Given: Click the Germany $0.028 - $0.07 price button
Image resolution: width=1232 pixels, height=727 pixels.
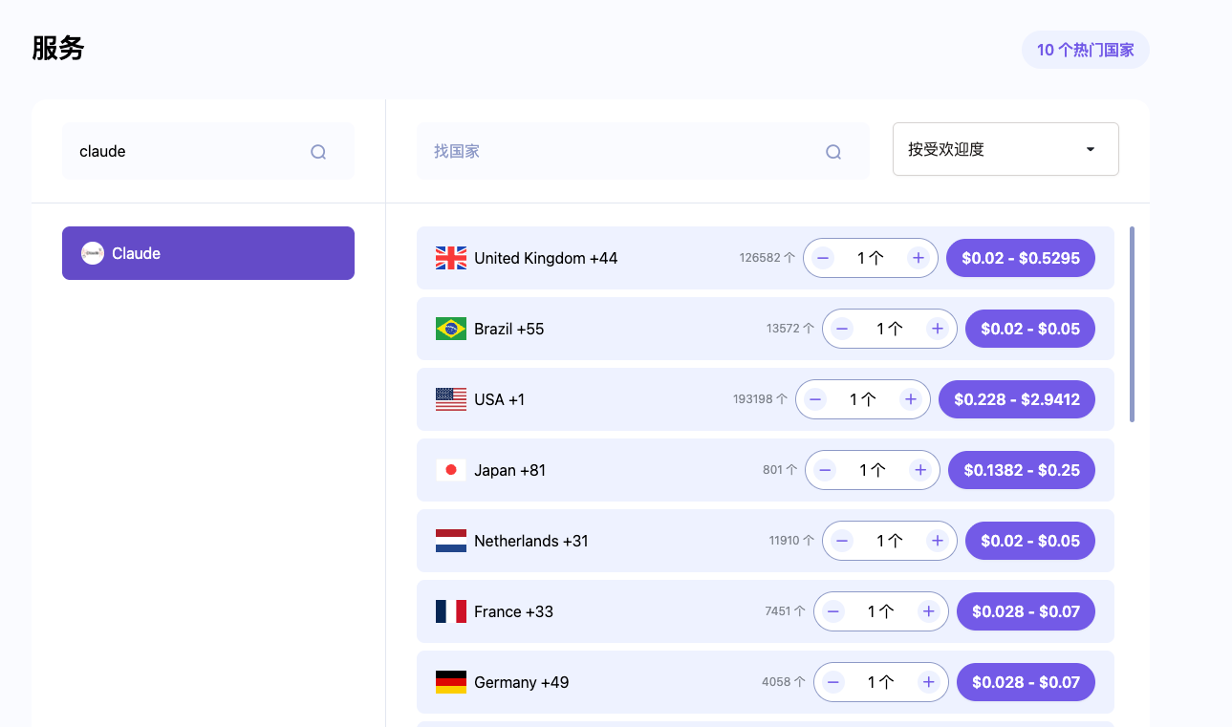Looking at the screenshot, I should click(x=1025, y=682).
